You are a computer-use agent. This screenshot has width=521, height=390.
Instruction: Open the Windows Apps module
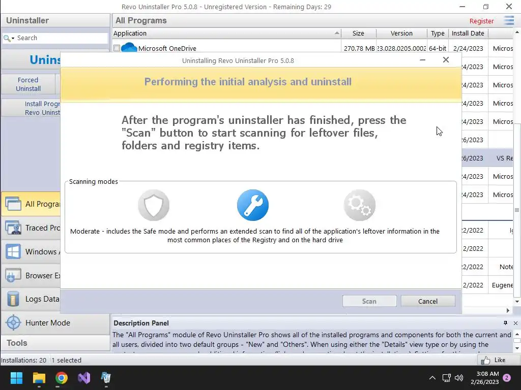tap(32, 252)
